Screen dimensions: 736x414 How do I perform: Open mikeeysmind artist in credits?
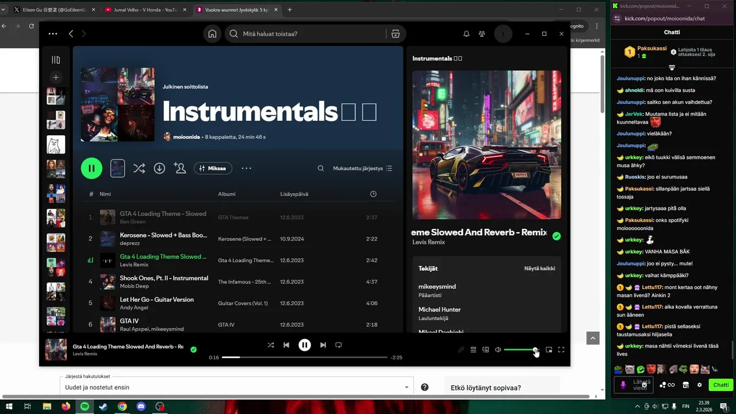pyautogui.click(x=437, y=286)
